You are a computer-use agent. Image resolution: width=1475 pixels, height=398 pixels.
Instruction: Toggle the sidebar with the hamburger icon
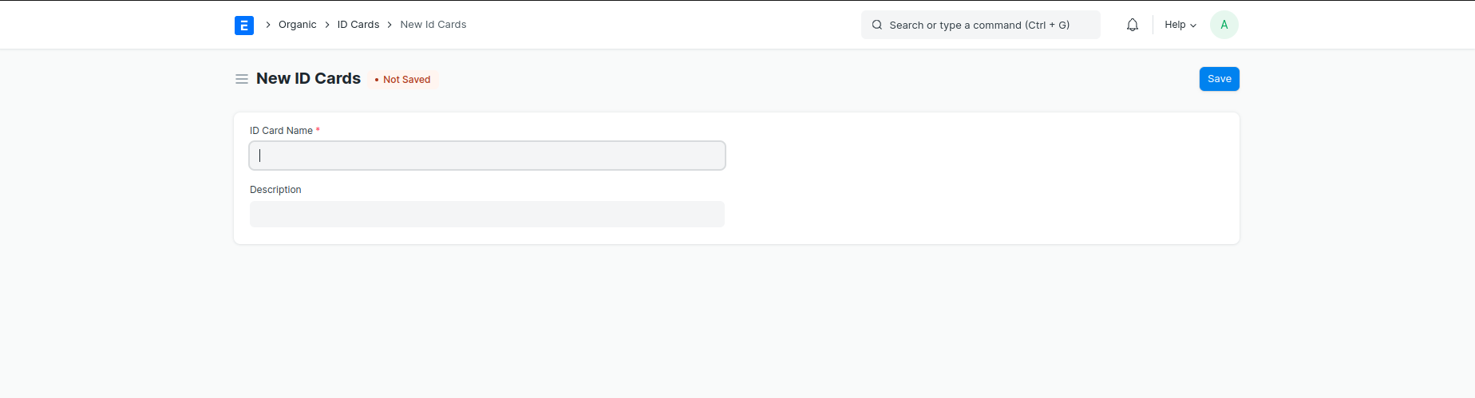tap(241, 79)
